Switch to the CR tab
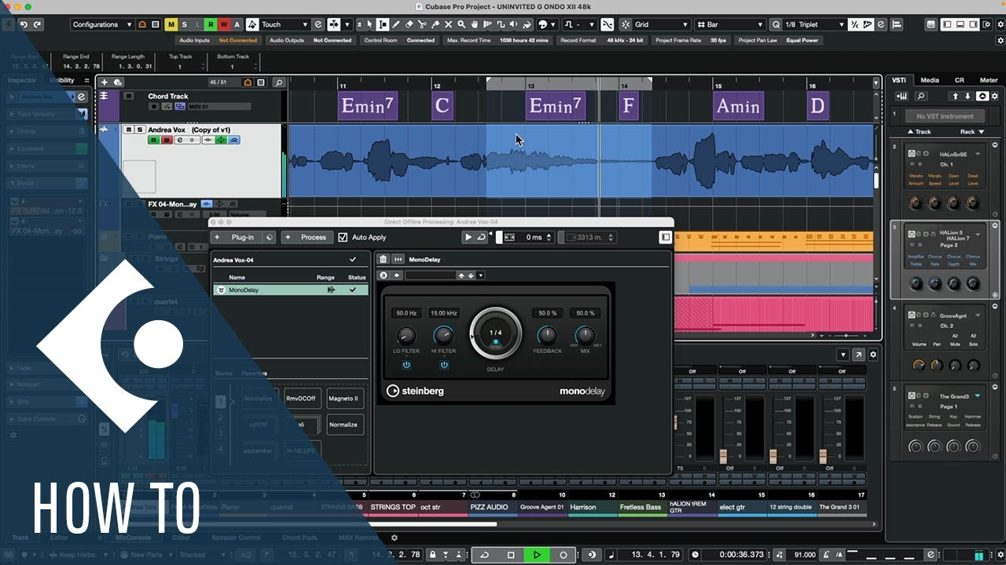The image size is (1006, 565). coord(959,80)
